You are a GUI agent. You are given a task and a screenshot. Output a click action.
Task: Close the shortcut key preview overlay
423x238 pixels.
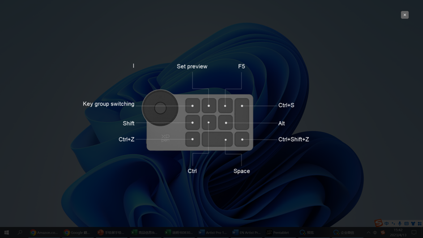[405, 15]
